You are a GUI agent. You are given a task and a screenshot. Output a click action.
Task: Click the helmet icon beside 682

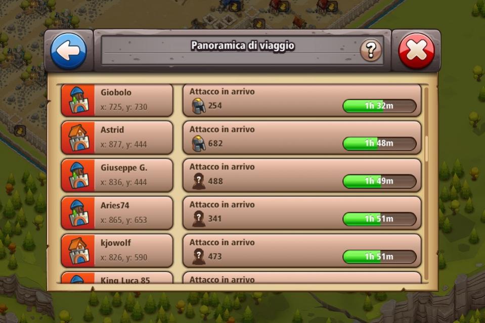click(199, 144)
